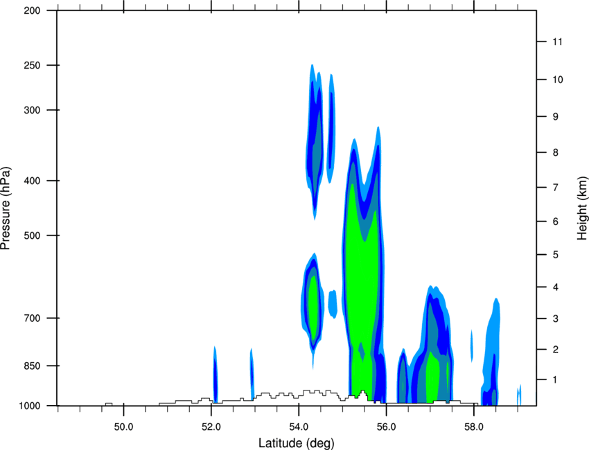589x450 pixels.
Task: Click the 56.0 latitude tick label
Action: coord(386,427)
